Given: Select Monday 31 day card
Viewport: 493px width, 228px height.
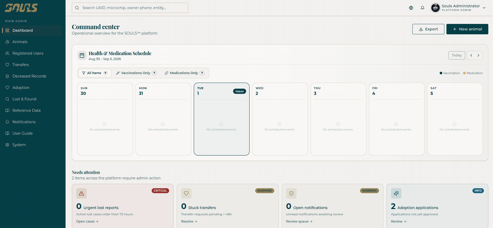Looking at the screenshot, I should click(163, 119).
